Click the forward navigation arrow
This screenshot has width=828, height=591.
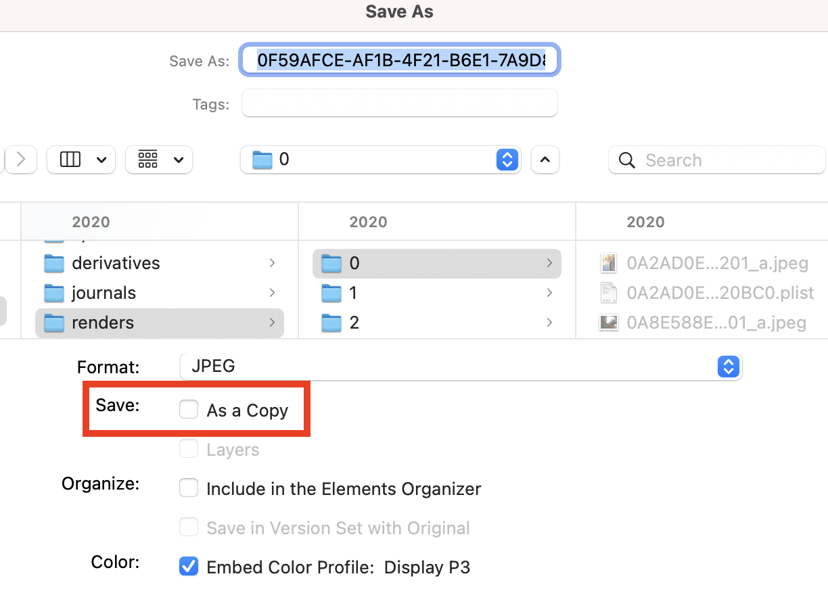tap(20, 160)
